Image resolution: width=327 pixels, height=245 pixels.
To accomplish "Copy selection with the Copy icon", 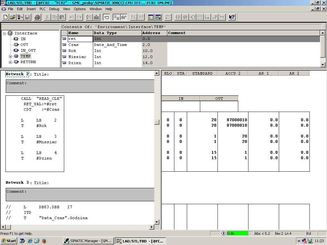I will (54, 17).
